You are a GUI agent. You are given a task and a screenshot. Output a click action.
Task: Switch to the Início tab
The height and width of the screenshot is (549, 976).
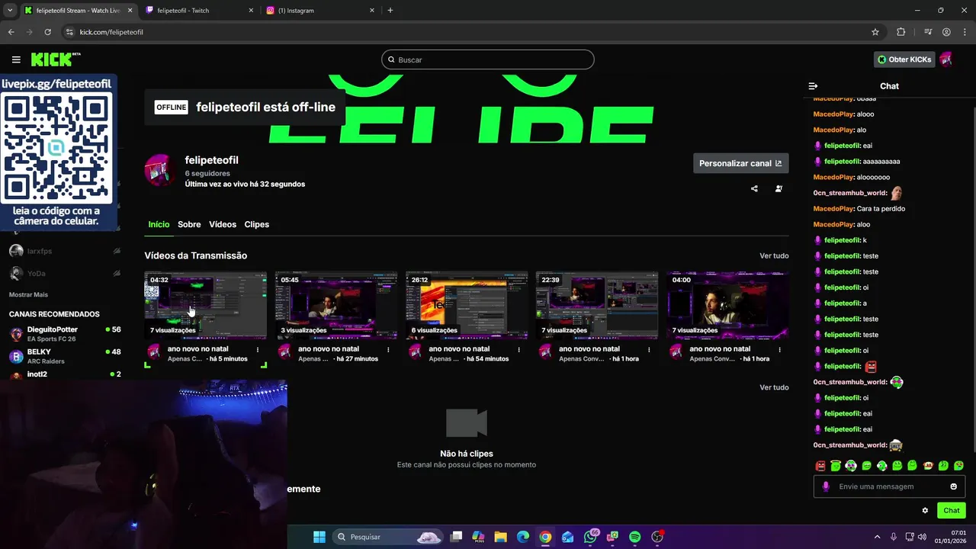[x=159, y=224]
